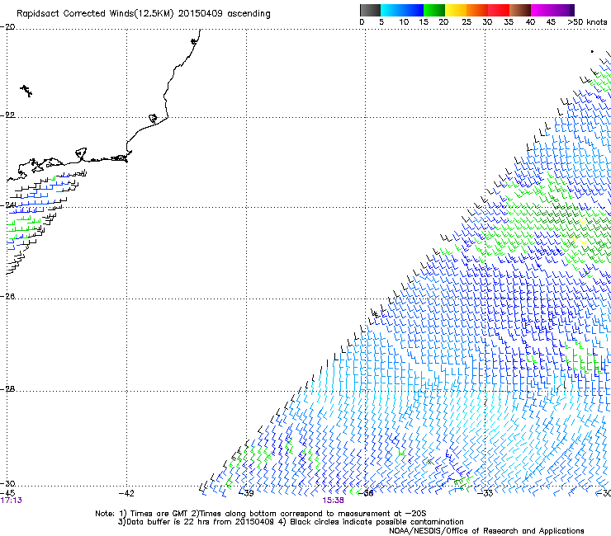
Task: Select the red 30-35 knots legend swatch
Action: point(499,10)
